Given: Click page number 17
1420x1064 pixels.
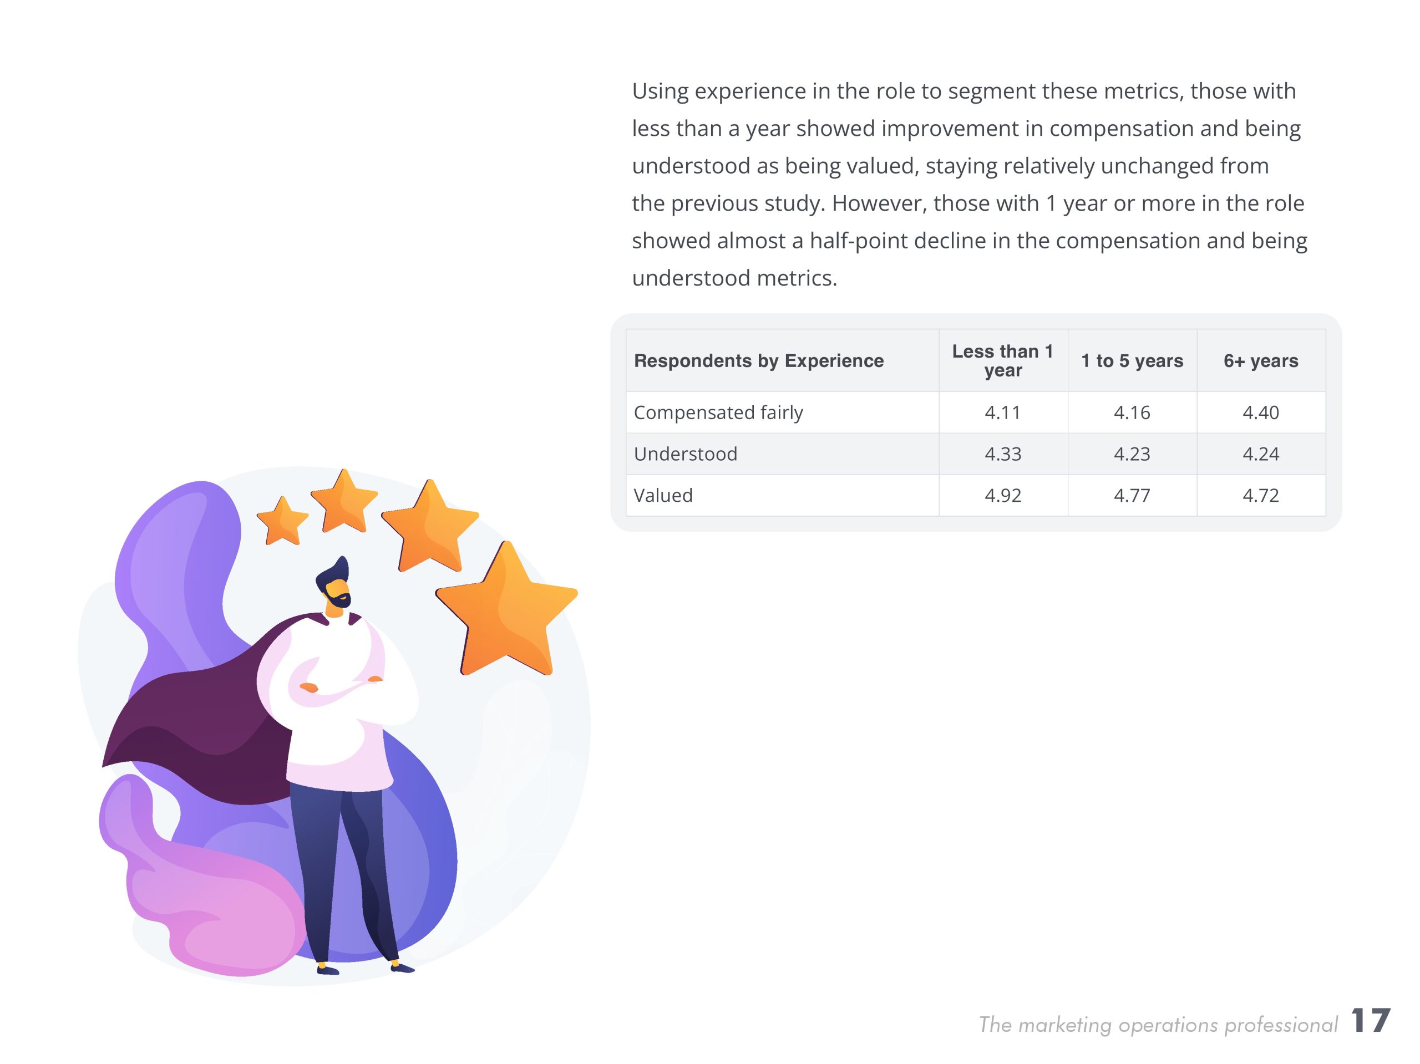Looking at the screenshot, I should click(x=1371, y=1021).
